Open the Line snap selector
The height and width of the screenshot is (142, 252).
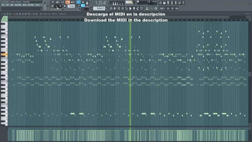click(x=85, y=9)
